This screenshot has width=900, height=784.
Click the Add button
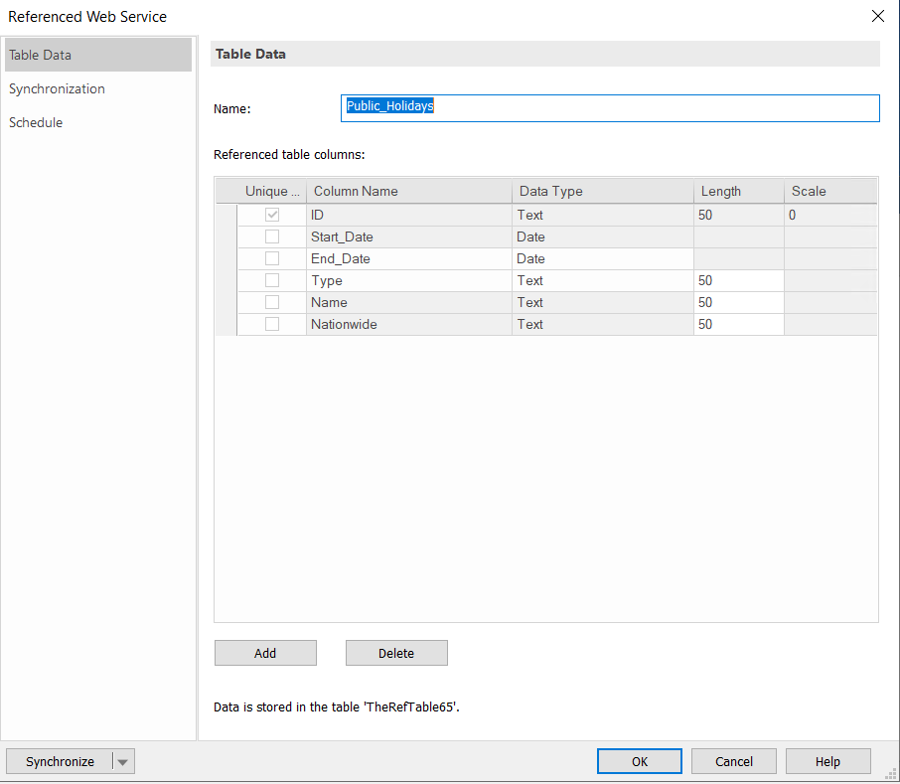pos(265,653)
